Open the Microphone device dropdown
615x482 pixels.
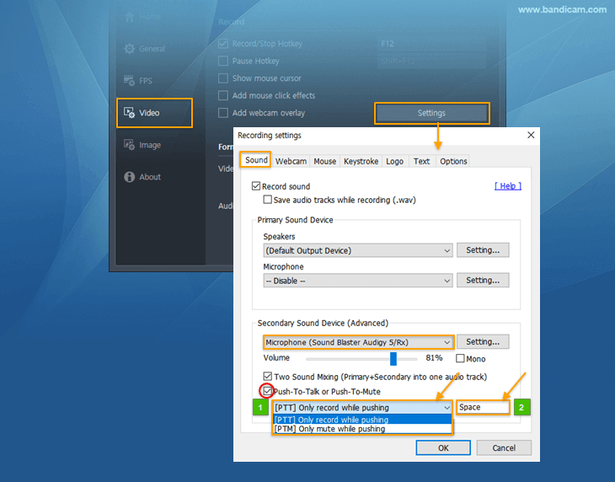(358, 281)
